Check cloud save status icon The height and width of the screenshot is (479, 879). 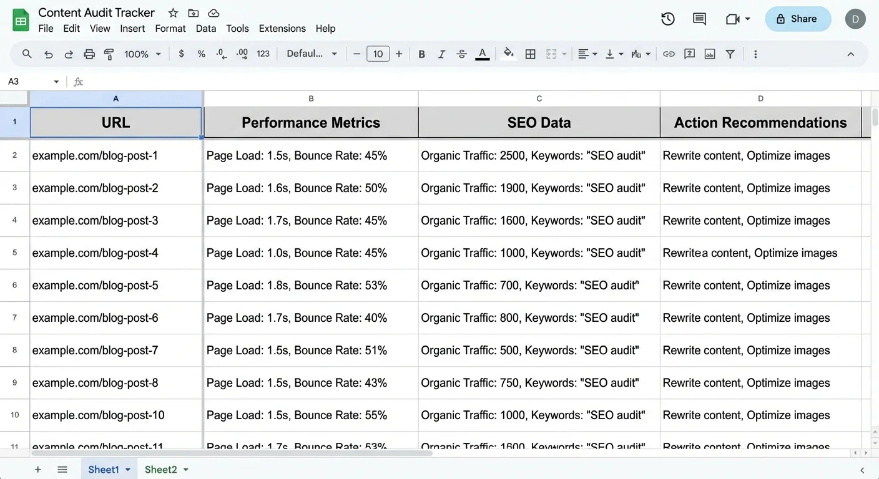pos(214,13)
